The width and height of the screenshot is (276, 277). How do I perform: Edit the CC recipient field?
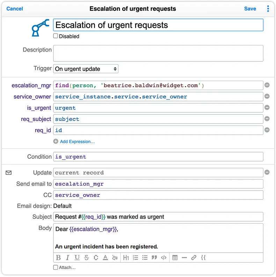pyautogui.click(x=158, y=195)
